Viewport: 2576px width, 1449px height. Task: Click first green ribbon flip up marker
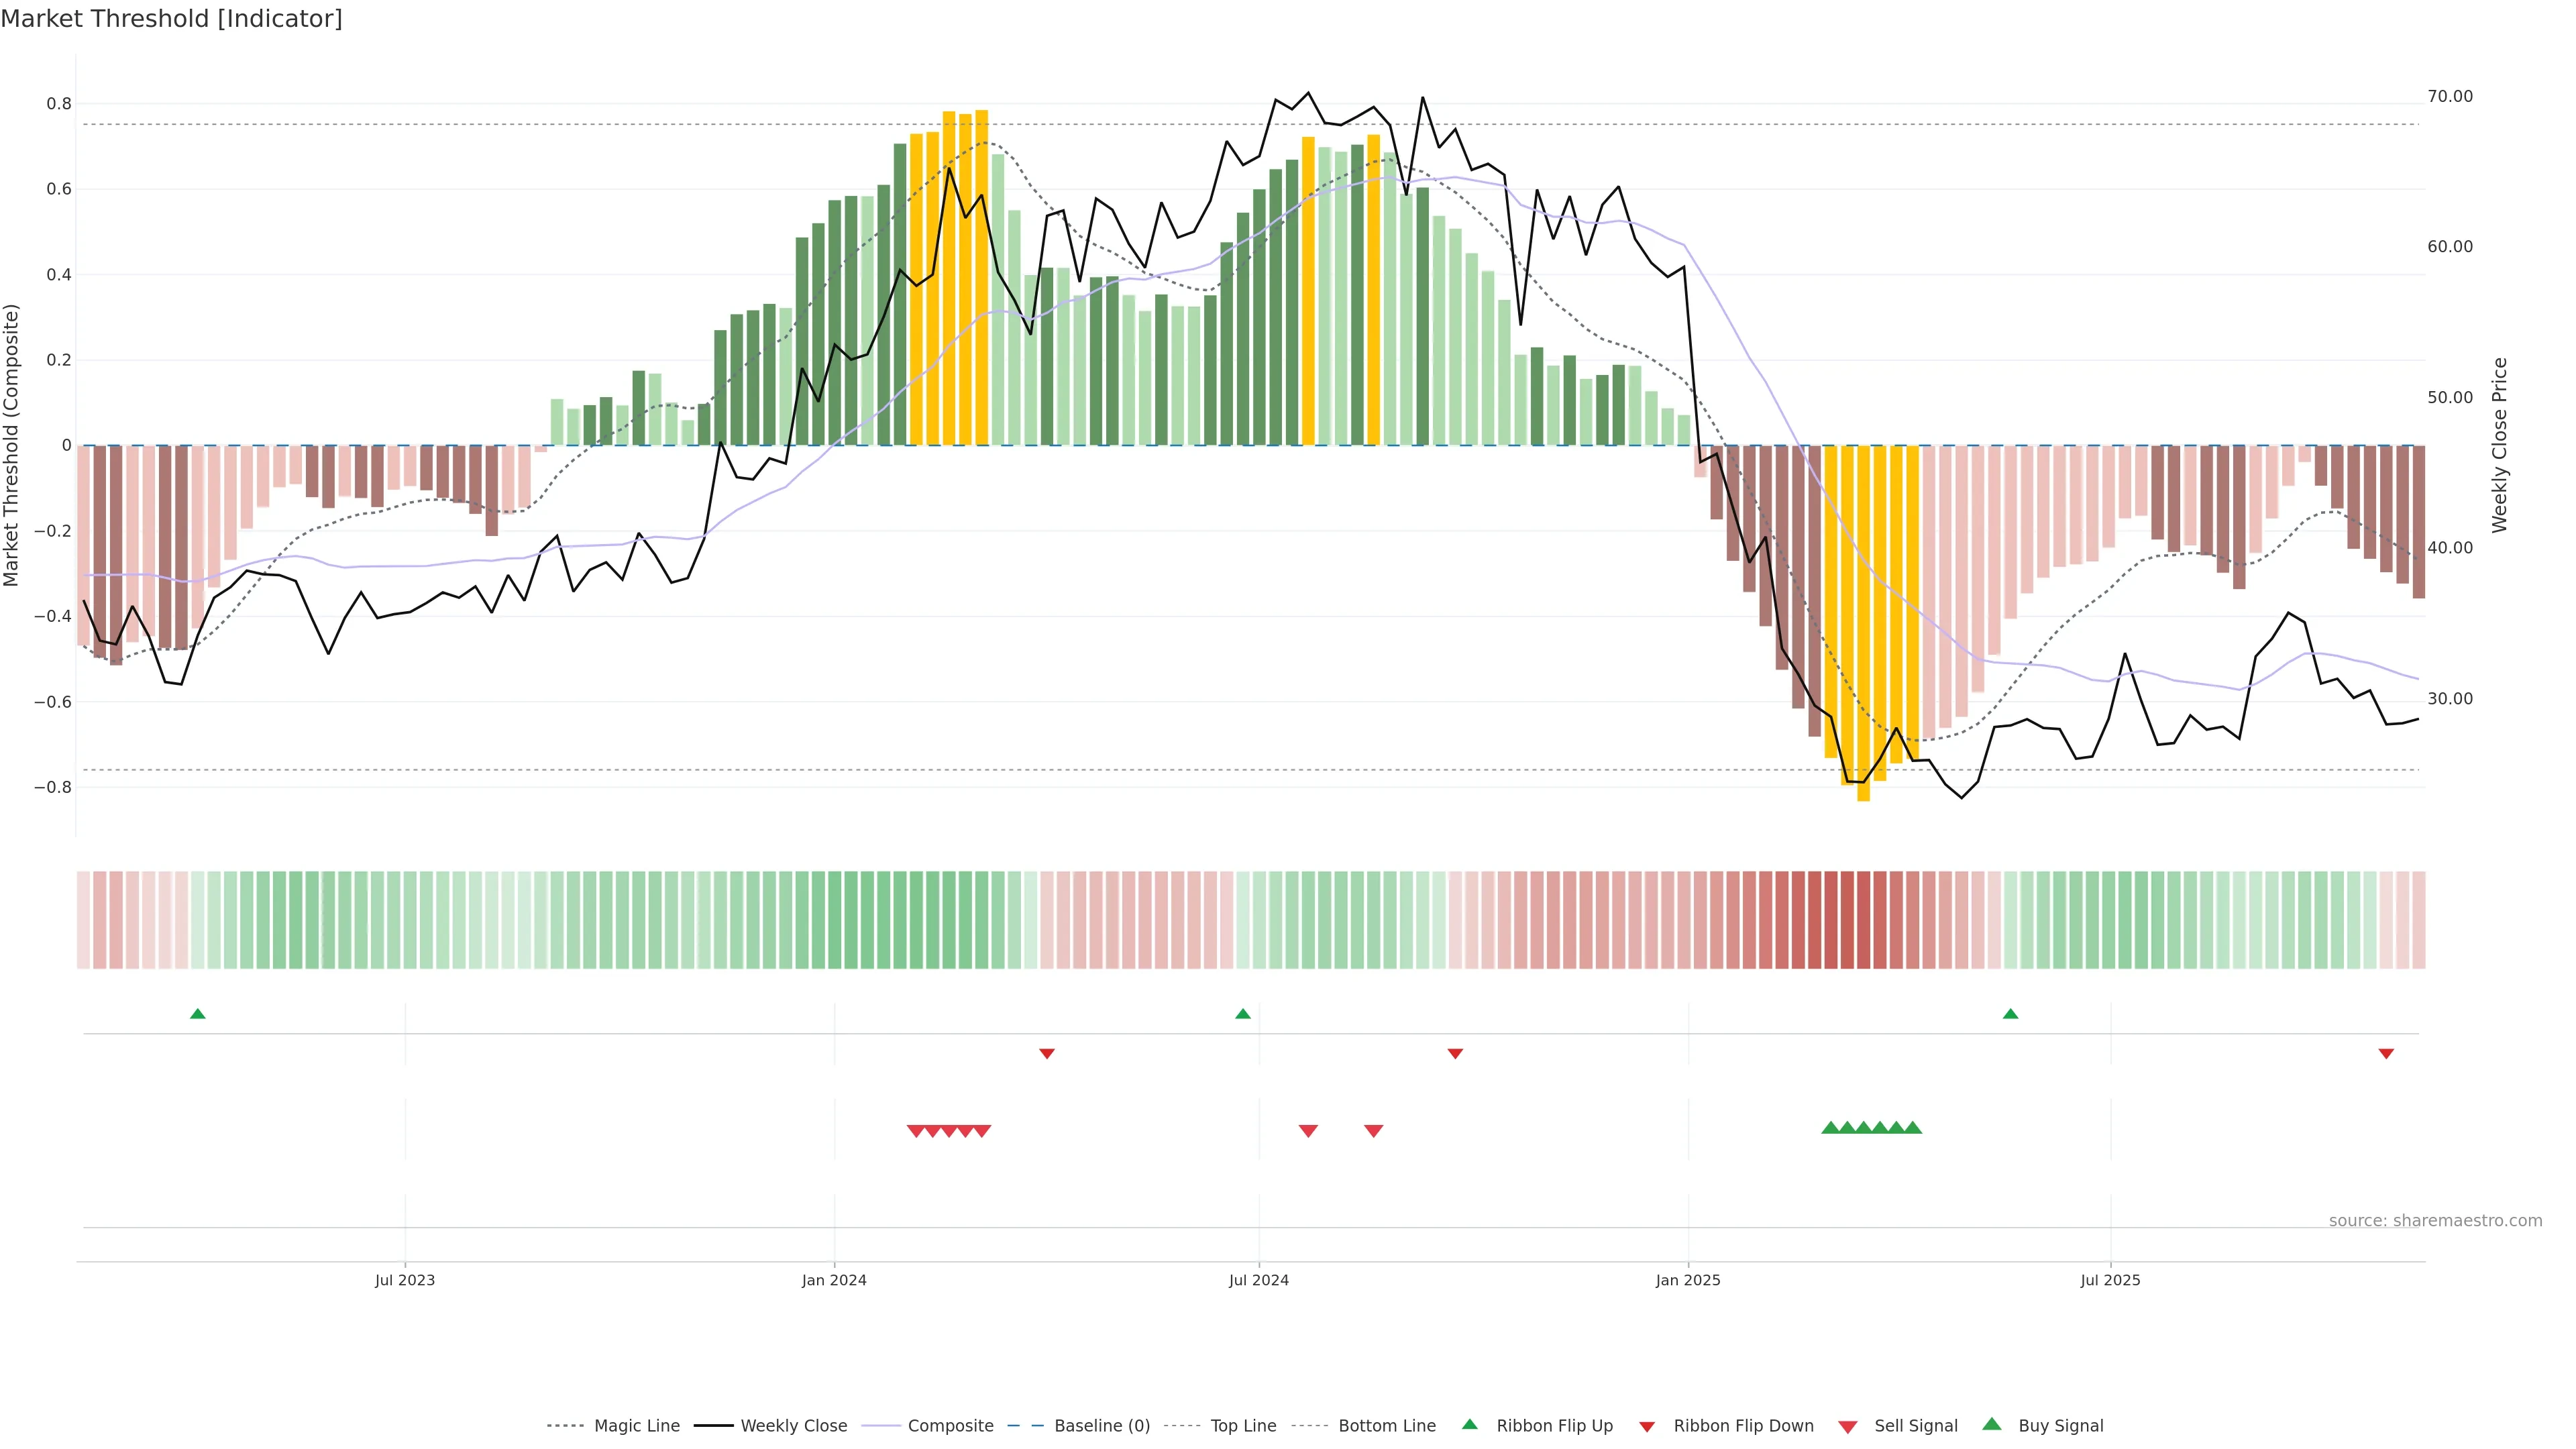(198, 1014)
